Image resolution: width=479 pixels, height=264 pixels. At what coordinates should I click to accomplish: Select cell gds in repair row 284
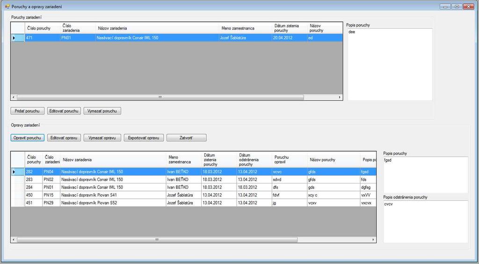[334, 187]
